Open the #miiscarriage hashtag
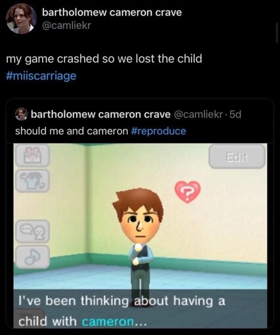 (x=41, y=76)
